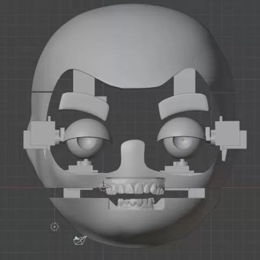Select the lower teeth row

[136, 202]
